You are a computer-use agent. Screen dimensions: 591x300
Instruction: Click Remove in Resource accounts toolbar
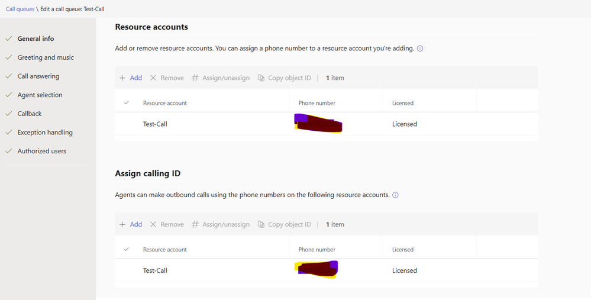coord(167,78)
